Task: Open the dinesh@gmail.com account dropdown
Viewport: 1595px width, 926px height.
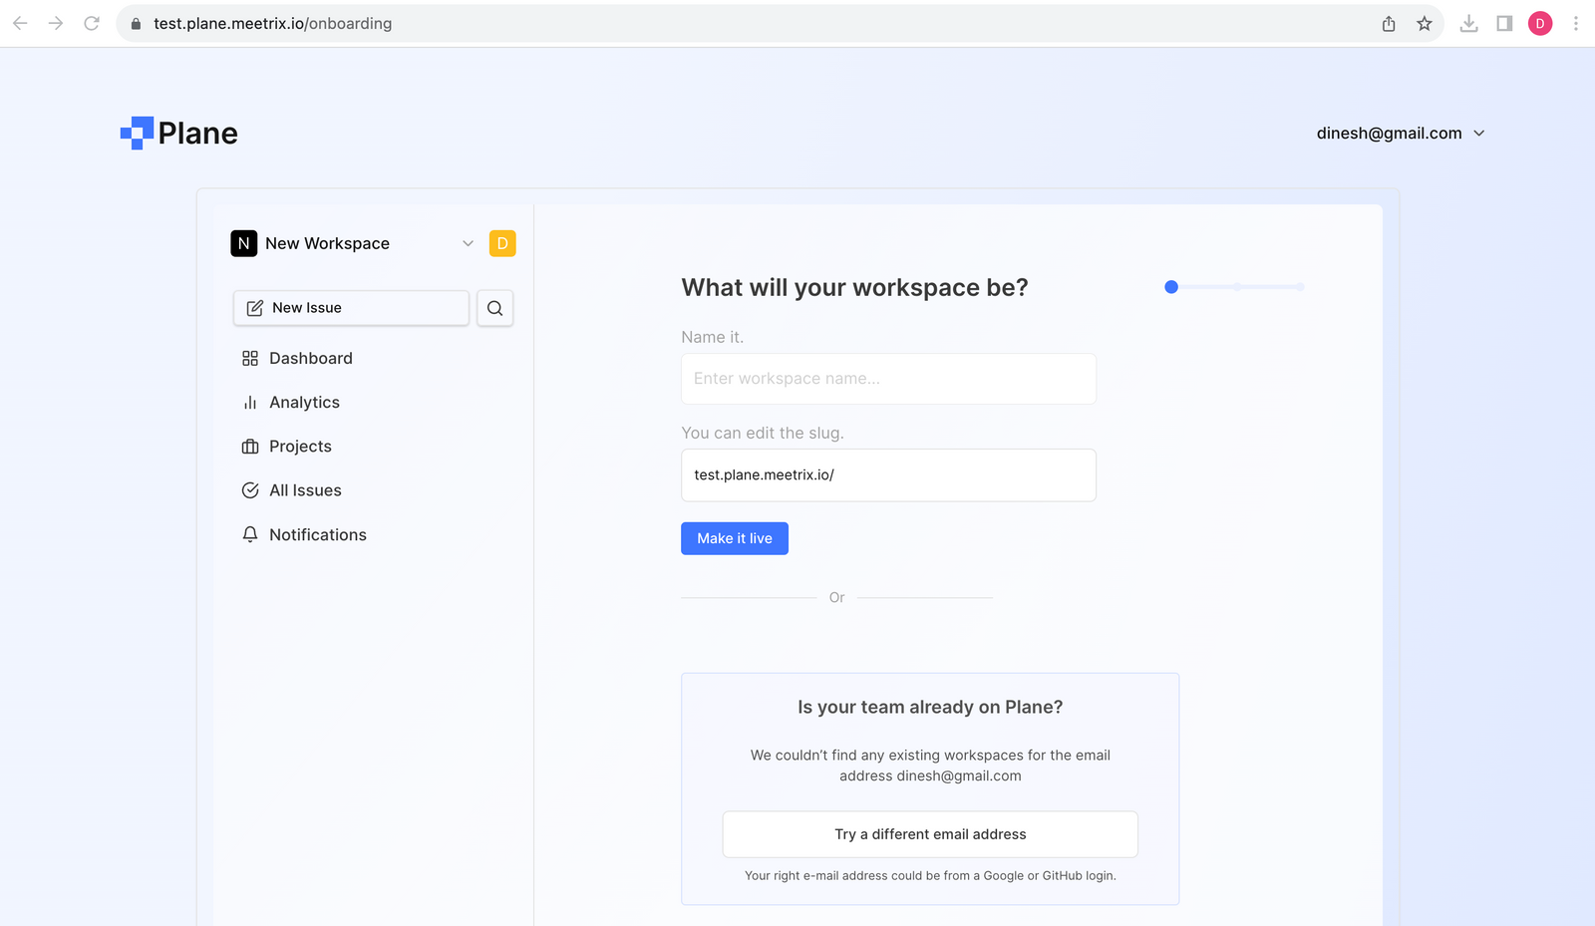Action: tap(1400, 134)
